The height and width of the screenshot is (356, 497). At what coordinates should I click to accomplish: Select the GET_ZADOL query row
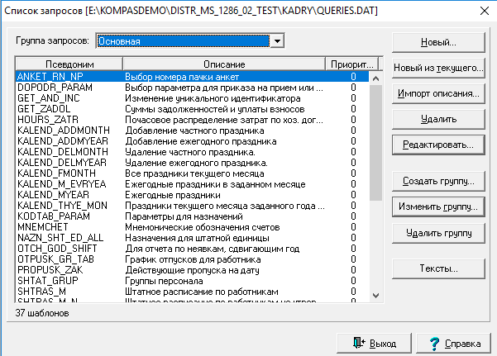pos(192,109)
